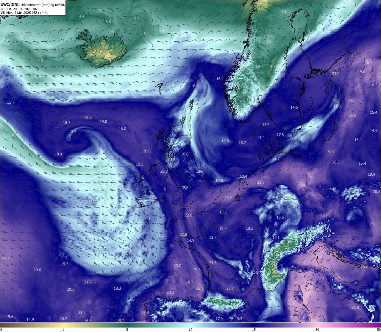381x332 pixels.
Task: Click the map value '12.4'
Action: click(243, 177)
